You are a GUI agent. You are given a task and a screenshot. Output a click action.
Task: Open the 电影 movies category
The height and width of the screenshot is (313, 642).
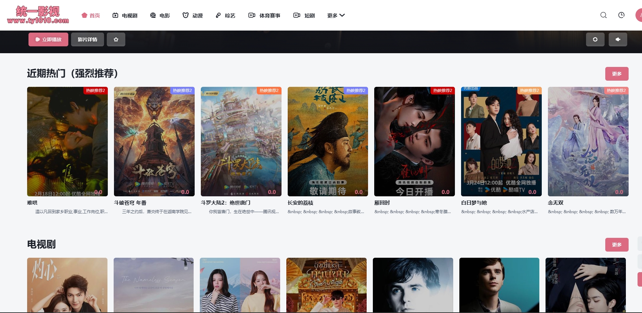click(160, 15)
